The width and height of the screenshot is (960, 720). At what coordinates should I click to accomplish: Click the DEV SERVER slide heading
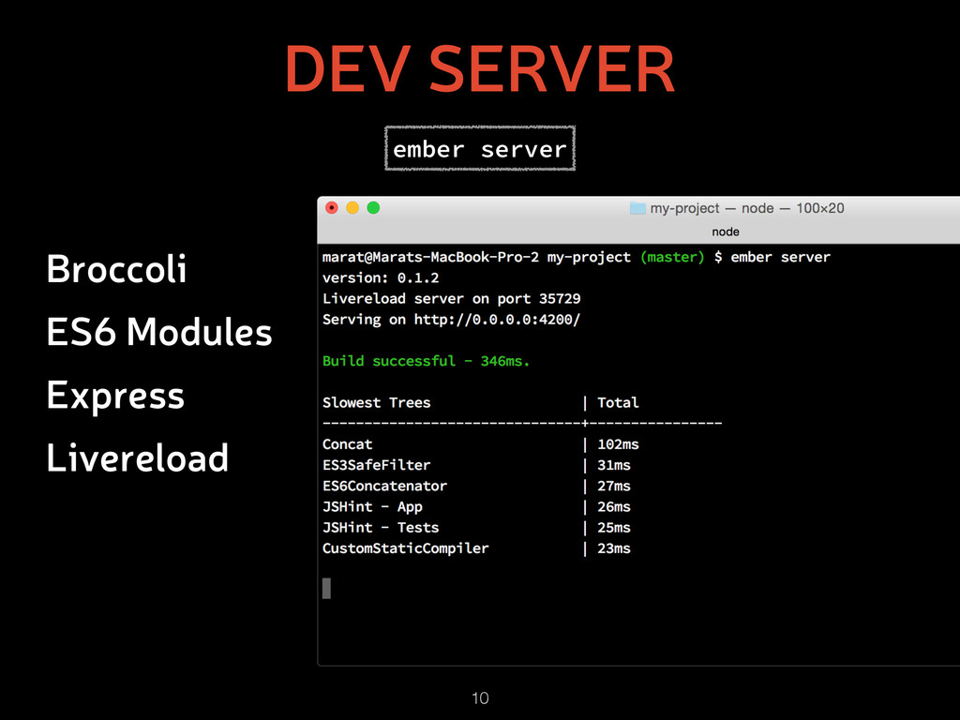click(480, 69)
